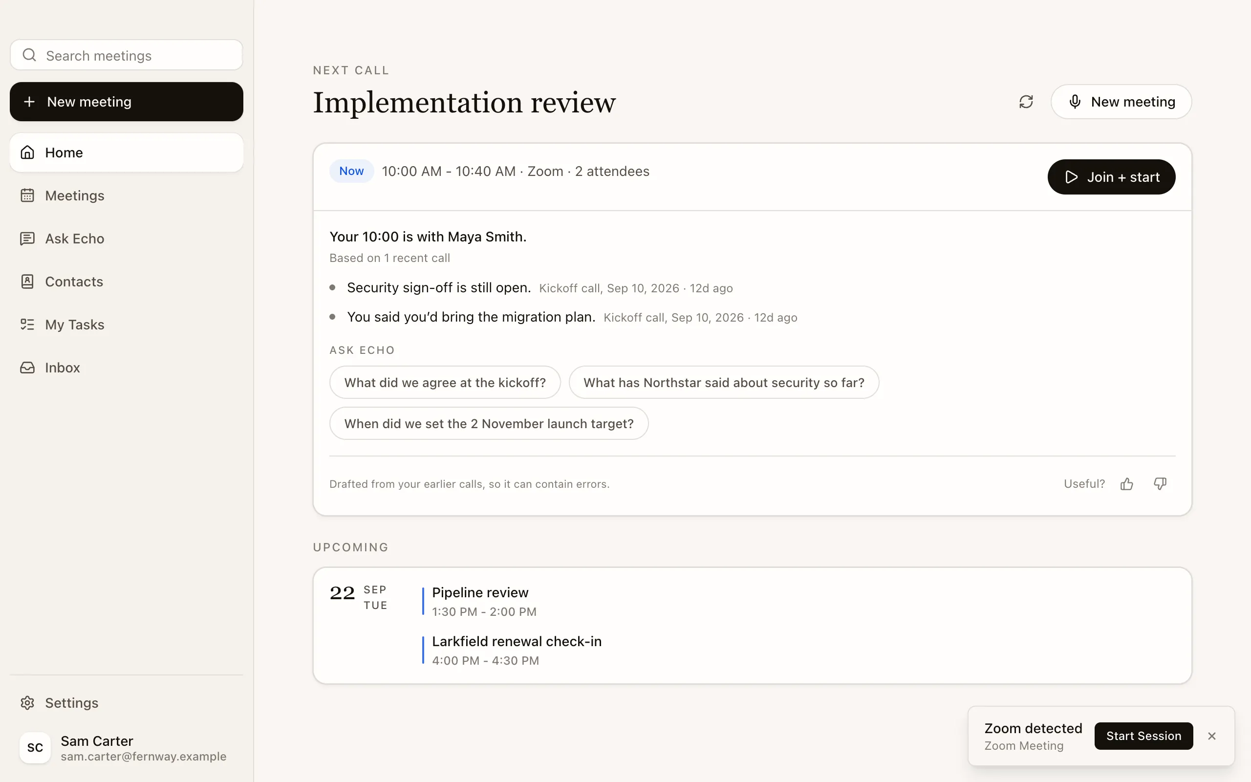Click the Settings gear icon

[x=27, y=702]
